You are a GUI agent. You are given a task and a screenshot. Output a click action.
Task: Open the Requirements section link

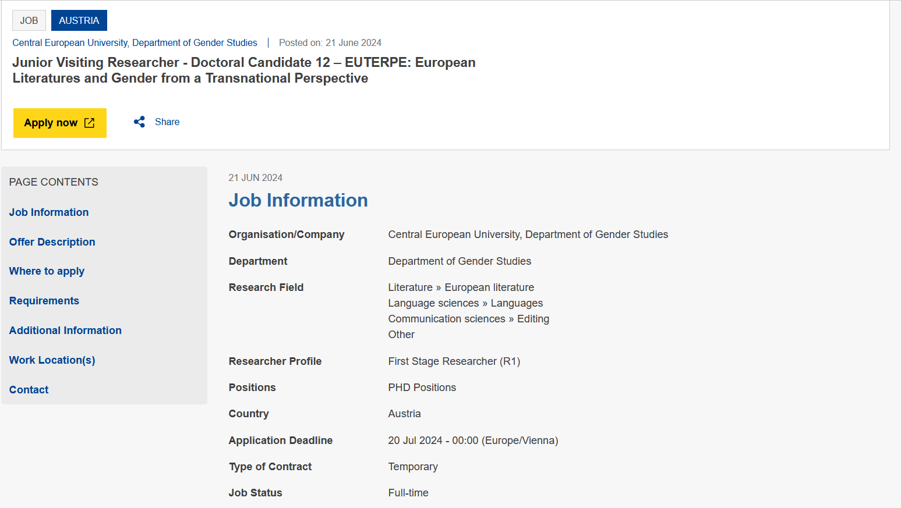pyautogui.click(x=44, y=301)
